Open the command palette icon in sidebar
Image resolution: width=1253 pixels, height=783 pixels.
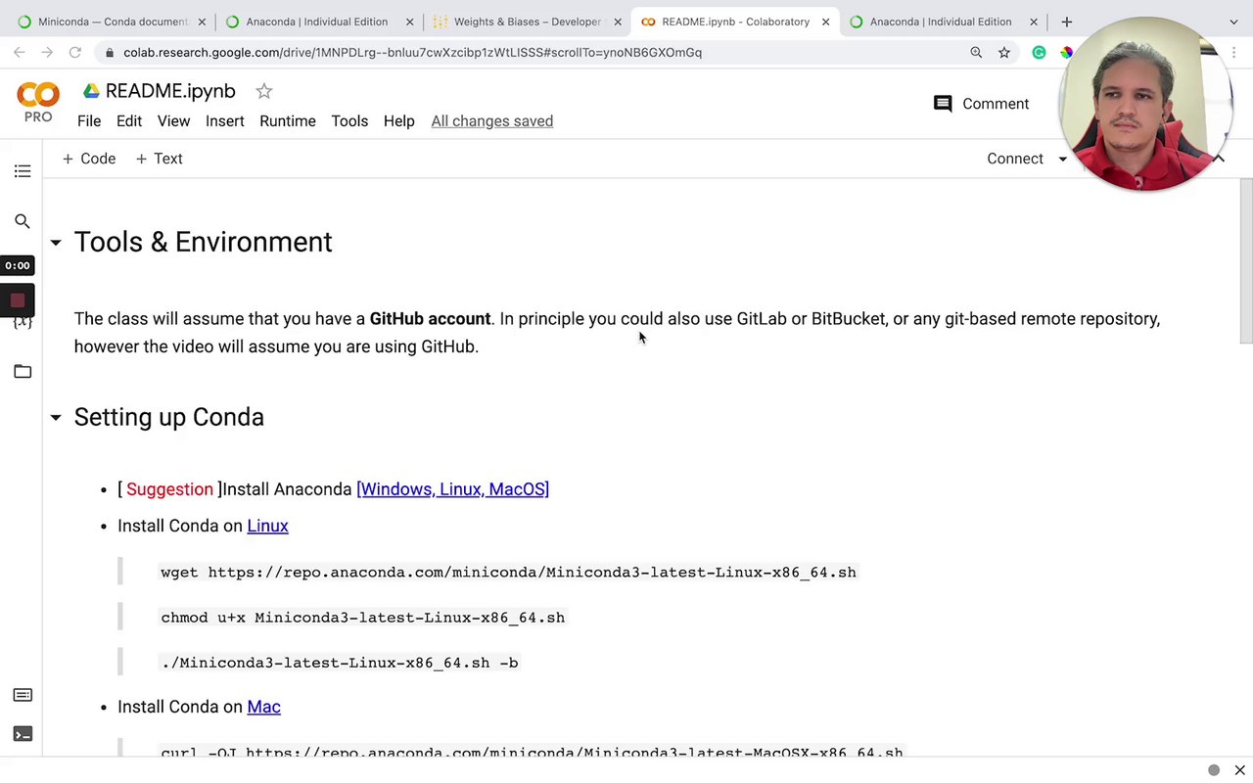click(x=23, y=695)
